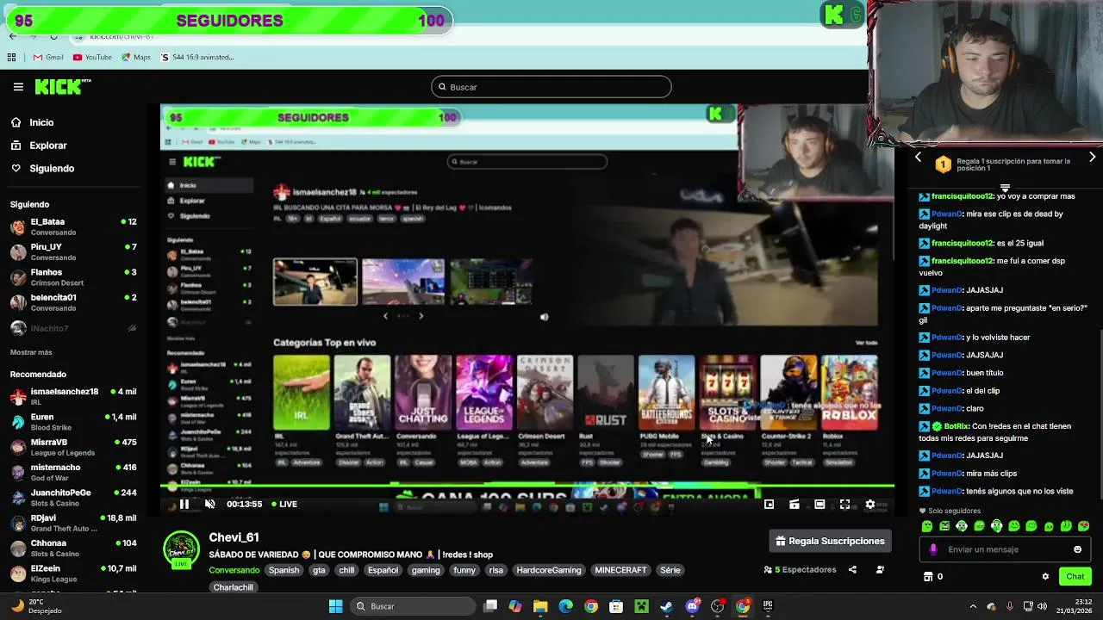
Task: View 5 Espectadores count
Action: pos(801,570)
